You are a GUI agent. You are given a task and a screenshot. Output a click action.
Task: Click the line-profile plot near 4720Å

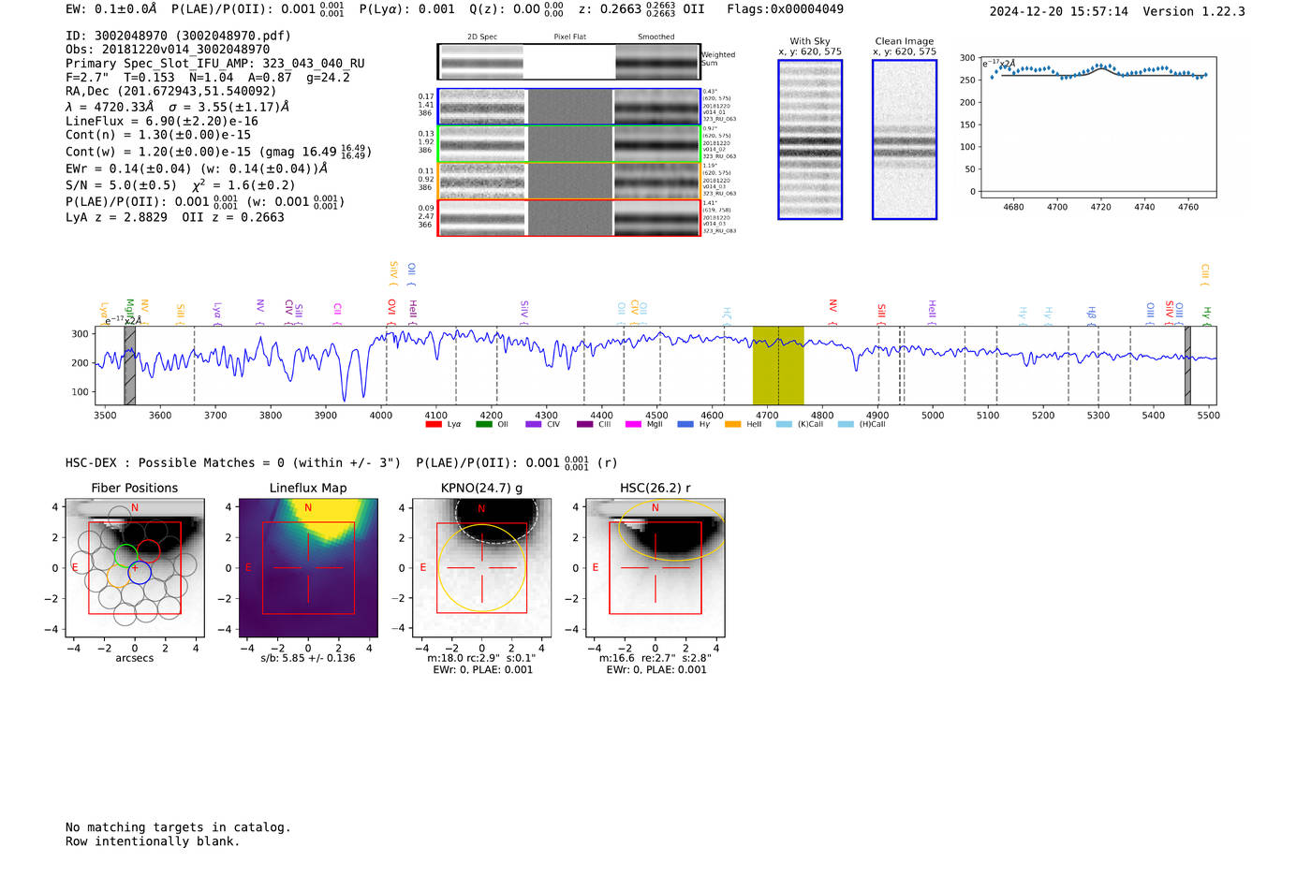click(1097, 126)
